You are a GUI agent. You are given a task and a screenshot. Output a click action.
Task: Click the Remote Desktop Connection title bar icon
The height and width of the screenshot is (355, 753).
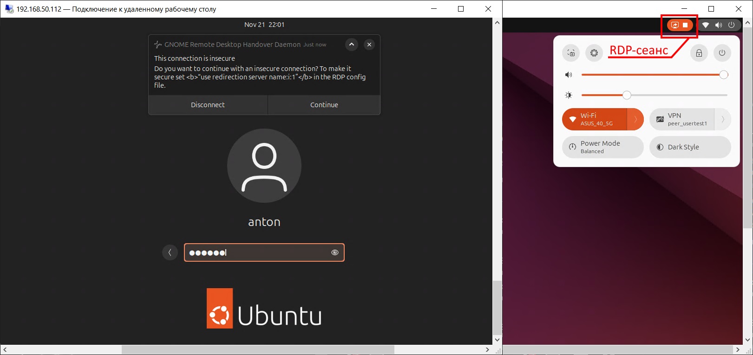tap(9, 9)
